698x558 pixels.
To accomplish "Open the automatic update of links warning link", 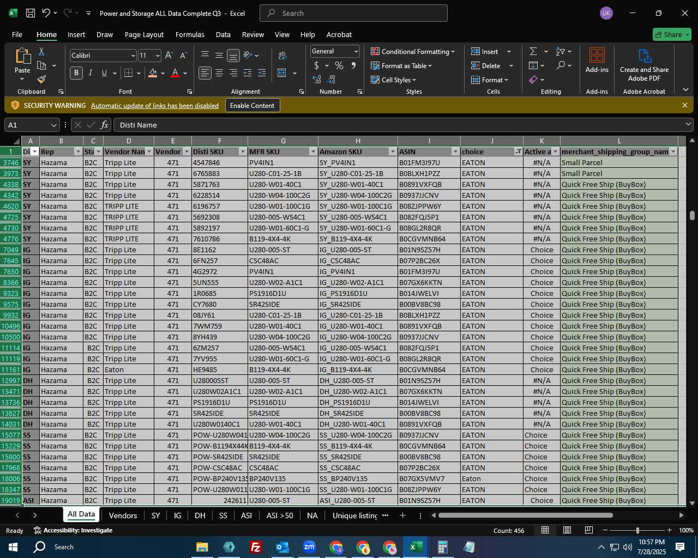I will point(155,106).
